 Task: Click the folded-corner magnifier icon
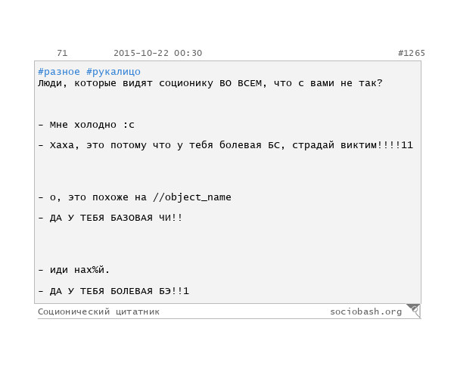tap(414, 311)
